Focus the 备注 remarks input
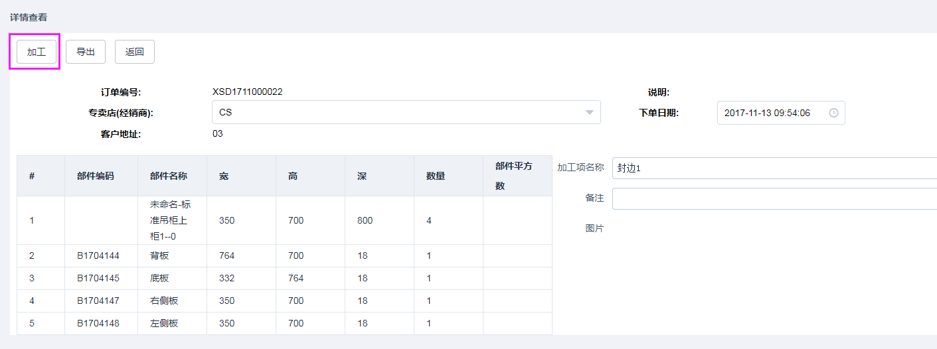The width and height of the screenshot is (937, 349). click(x=774, y=198)
